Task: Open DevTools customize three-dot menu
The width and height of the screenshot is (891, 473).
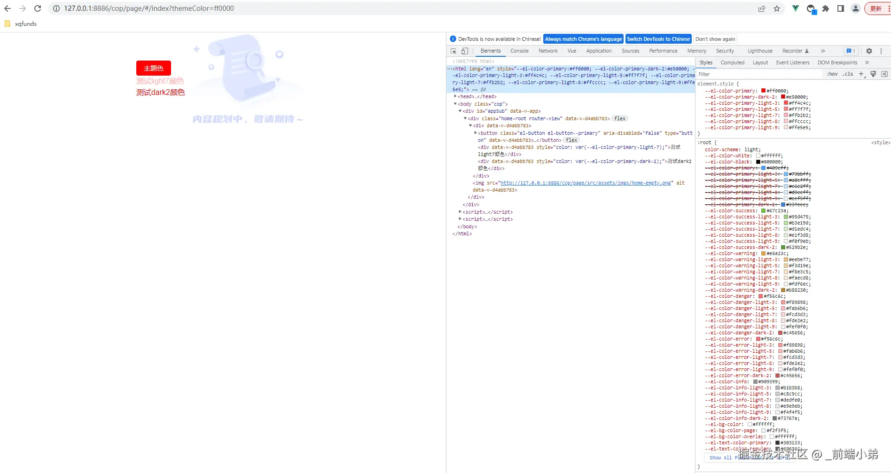Action: pos(881,51)
